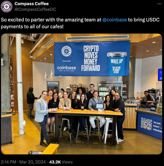The image size is (164, 166).
Task: Click the Compass Coffee logo on the banner
Action: [66, 51]
